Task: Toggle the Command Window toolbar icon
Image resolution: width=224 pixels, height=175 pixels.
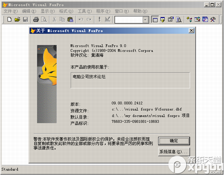Action: (x=155, y=20)
